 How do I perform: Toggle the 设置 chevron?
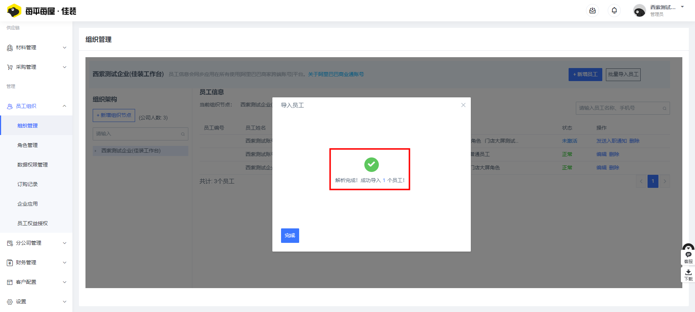coord(64,302)
